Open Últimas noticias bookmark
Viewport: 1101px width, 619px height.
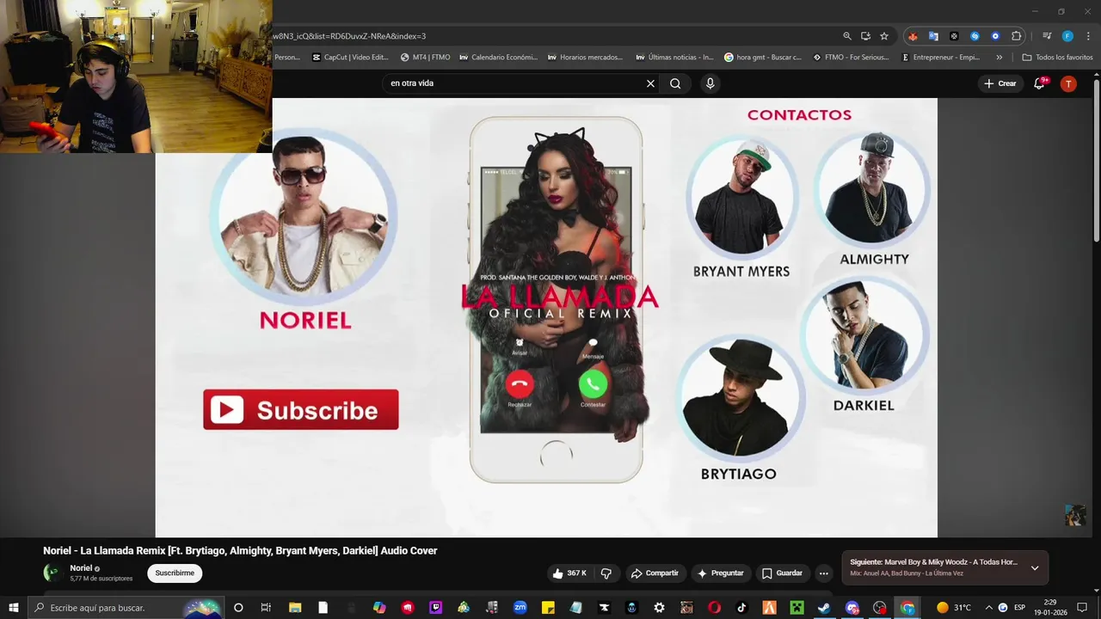(674, 58)
